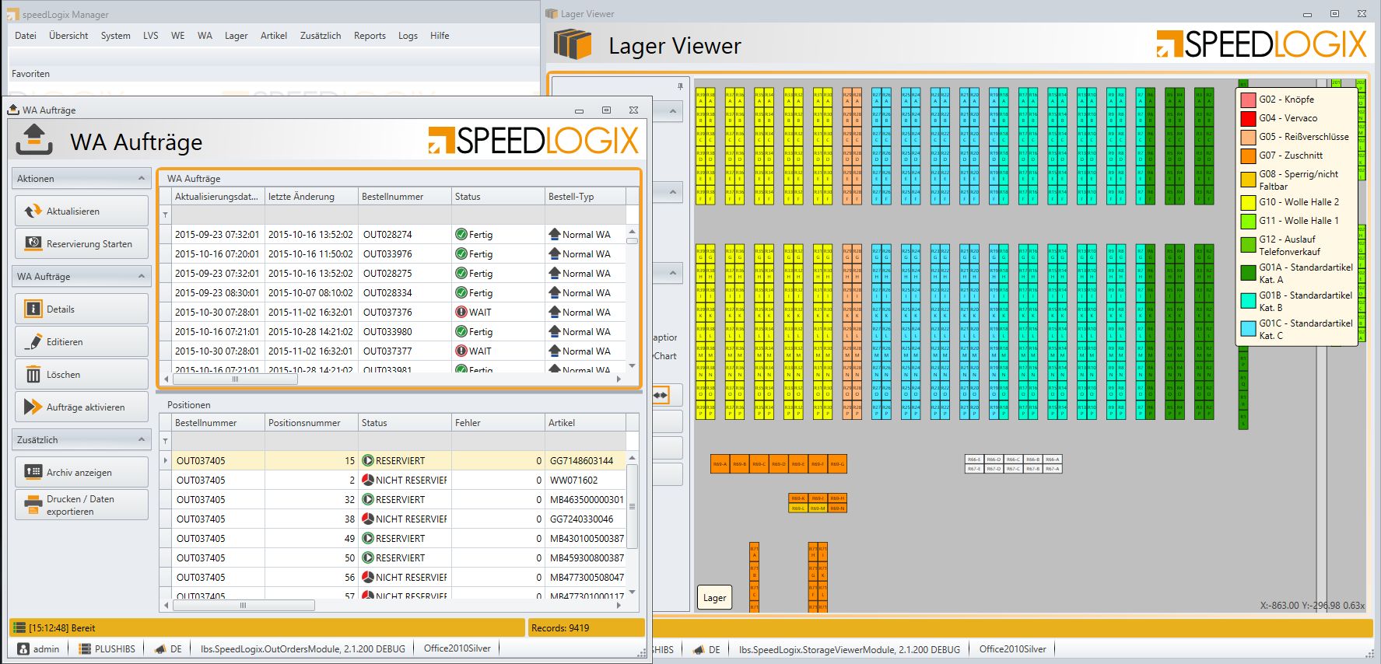
Task: Click the Löschen button
Action: point(82,374)
